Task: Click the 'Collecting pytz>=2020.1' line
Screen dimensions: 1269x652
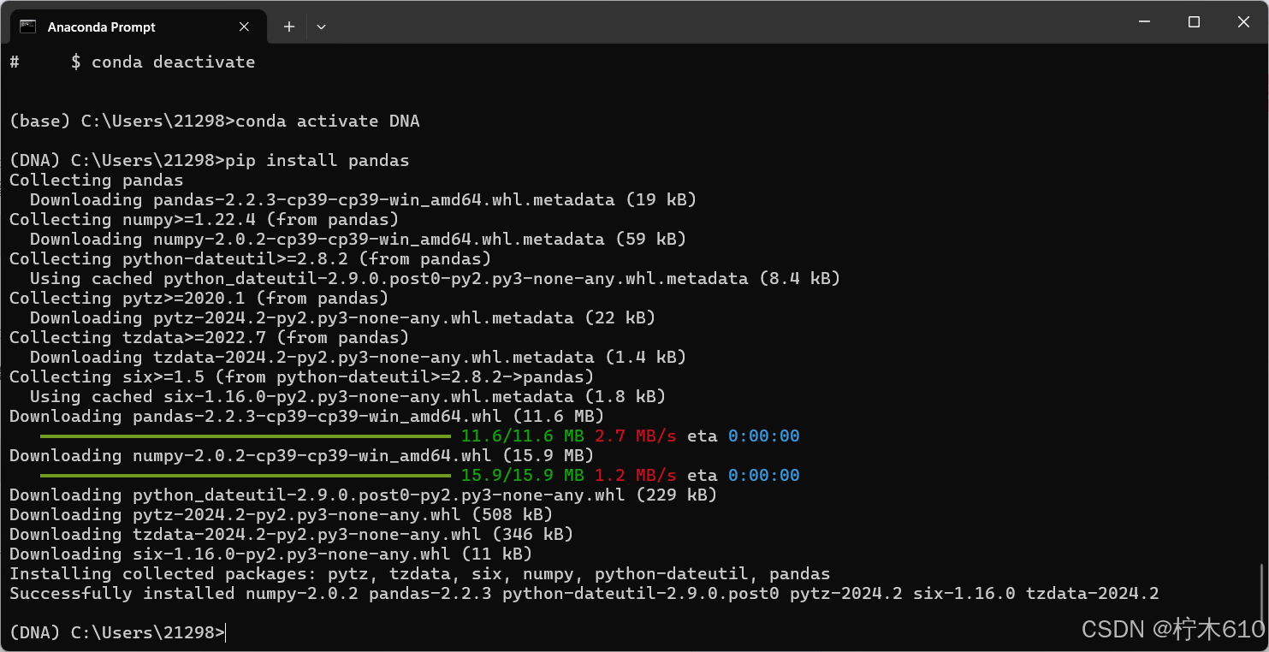Action: tap(197, 298)
